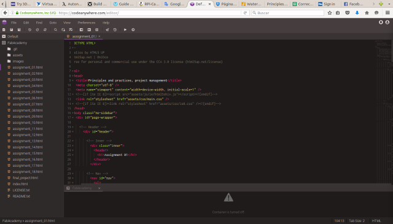
Task: Create a new file with toolbar icon
Action: click(4, 29)
